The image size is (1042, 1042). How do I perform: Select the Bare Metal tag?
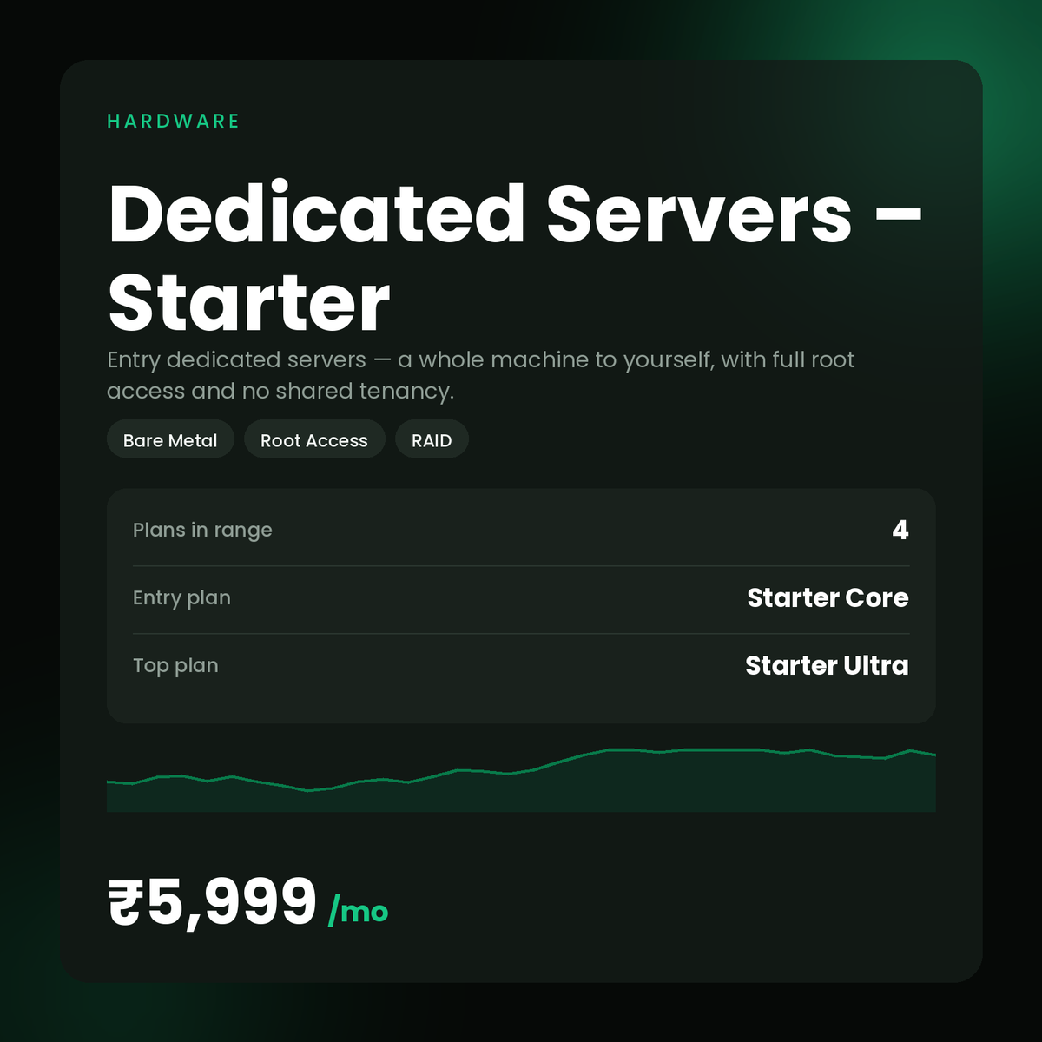(170, 440)
